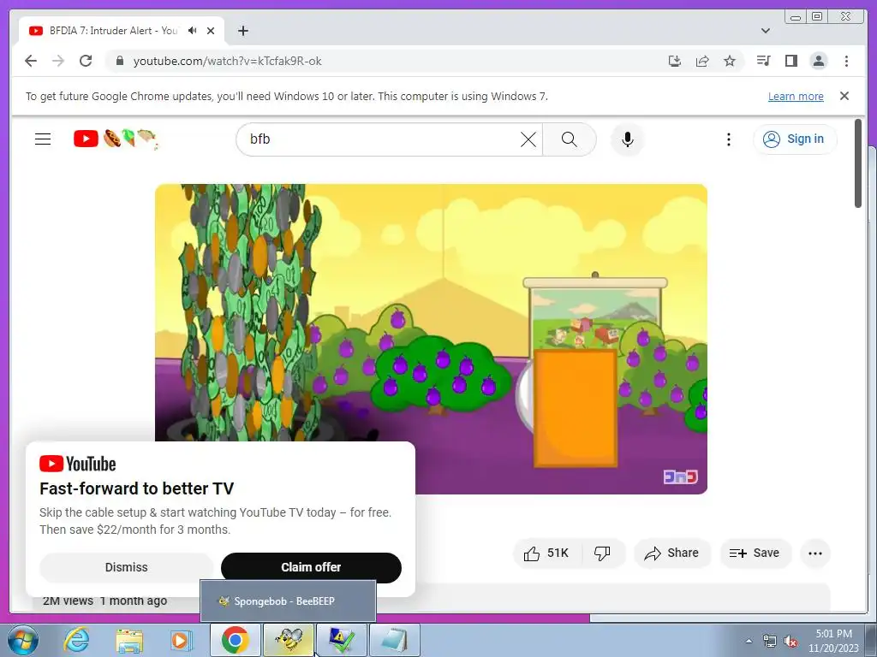Click the Claim offer button

[311, 567]
